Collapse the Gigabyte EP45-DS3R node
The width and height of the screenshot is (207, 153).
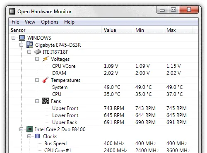pyautogui.click(x=21, y=45)
